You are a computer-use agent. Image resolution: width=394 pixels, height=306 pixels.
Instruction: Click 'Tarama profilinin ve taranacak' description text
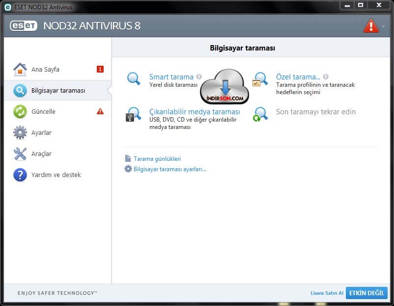[x=315, y=85]
